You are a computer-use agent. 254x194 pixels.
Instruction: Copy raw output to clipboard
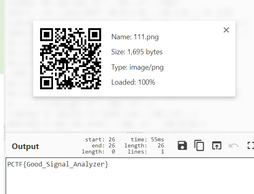click(199, 145)
